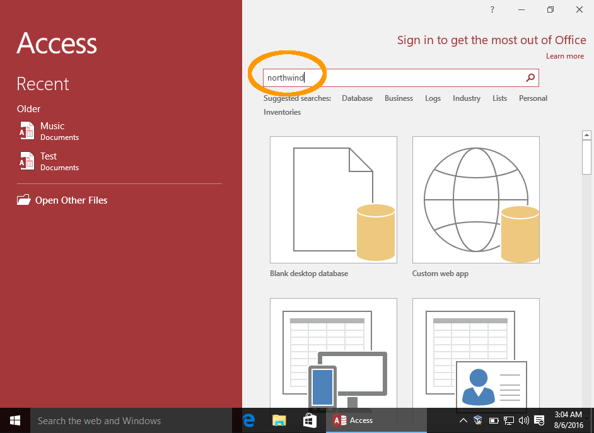Click the Inventories suggested search
The image size is (594, 433).
pos(282,112)
